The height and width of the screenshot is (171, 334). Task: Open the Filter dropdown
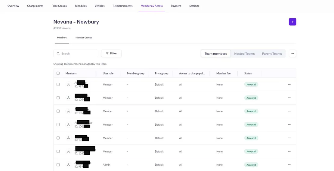click(111, 53)
